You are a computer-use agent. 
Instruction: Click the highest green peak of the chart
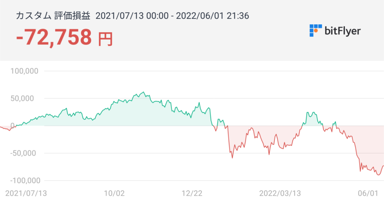(144, 92)
